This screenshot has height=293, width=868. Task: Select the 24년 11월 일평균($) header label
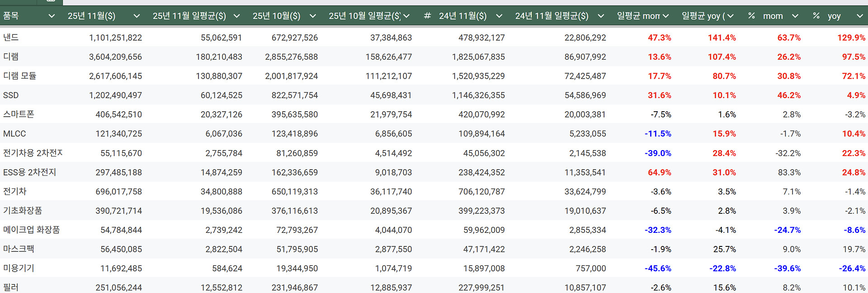552,16
